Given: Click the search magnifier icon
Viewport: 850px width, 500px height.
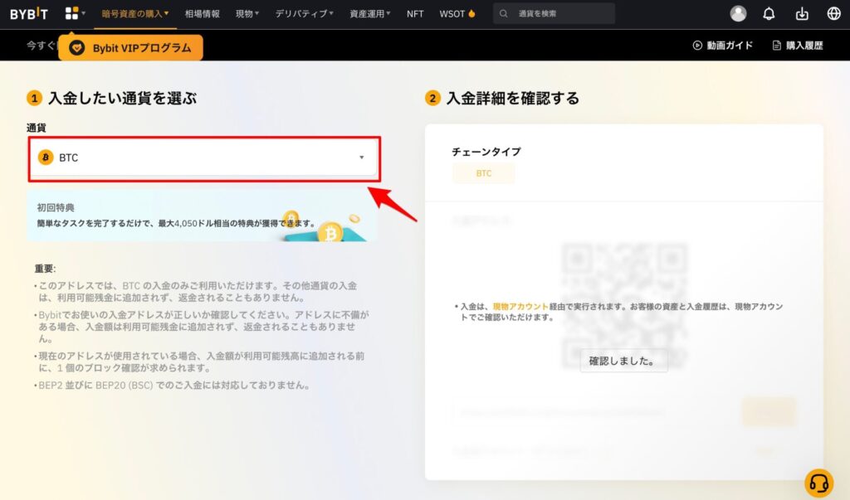Looking at the screenshot, I should [x=504, y=13].
